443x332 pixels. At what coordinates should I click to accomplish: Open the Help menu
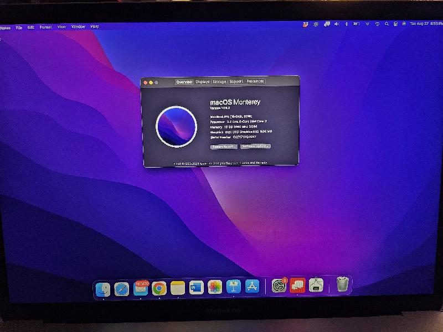[95, 26]
